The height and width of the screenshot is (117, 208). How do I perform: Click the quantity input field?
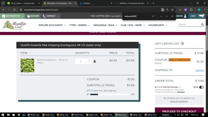coord(81,61)
